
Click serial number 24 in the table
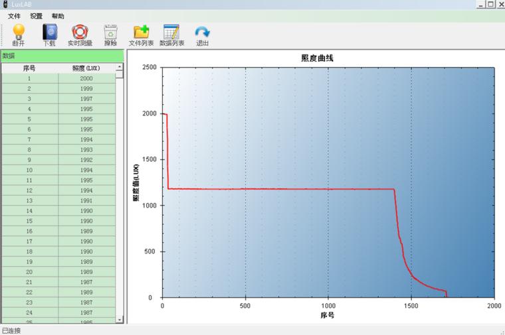29,312
